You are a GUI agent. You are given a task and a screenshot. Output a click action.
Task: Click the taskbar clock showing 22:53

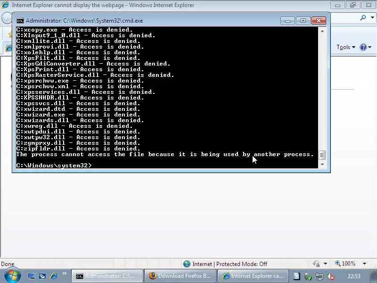(x=354, y=276)
